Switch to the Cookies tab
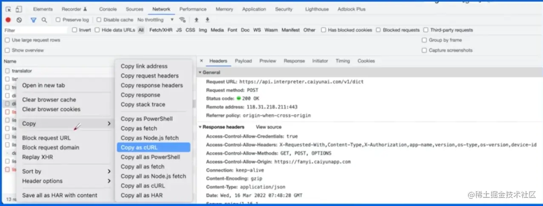Viewport: 543px width, 206px height. click(366, 61)
